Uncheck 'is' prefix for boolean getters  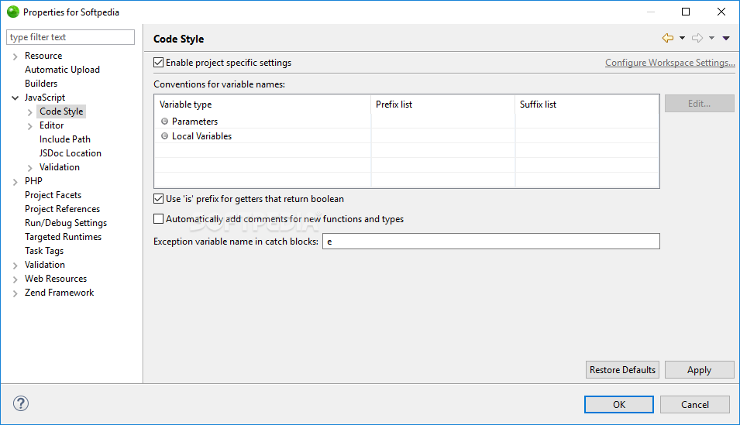tap(159, 199)
